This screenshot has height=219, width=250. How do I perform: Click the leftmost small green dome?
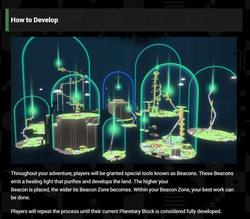30,121
